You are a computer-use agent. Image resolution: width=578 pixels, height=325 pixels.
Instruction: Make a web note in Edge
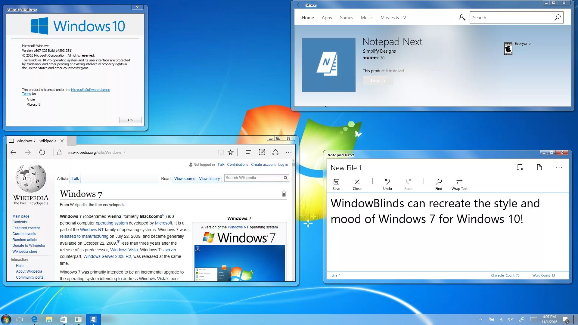pos(262,152)
